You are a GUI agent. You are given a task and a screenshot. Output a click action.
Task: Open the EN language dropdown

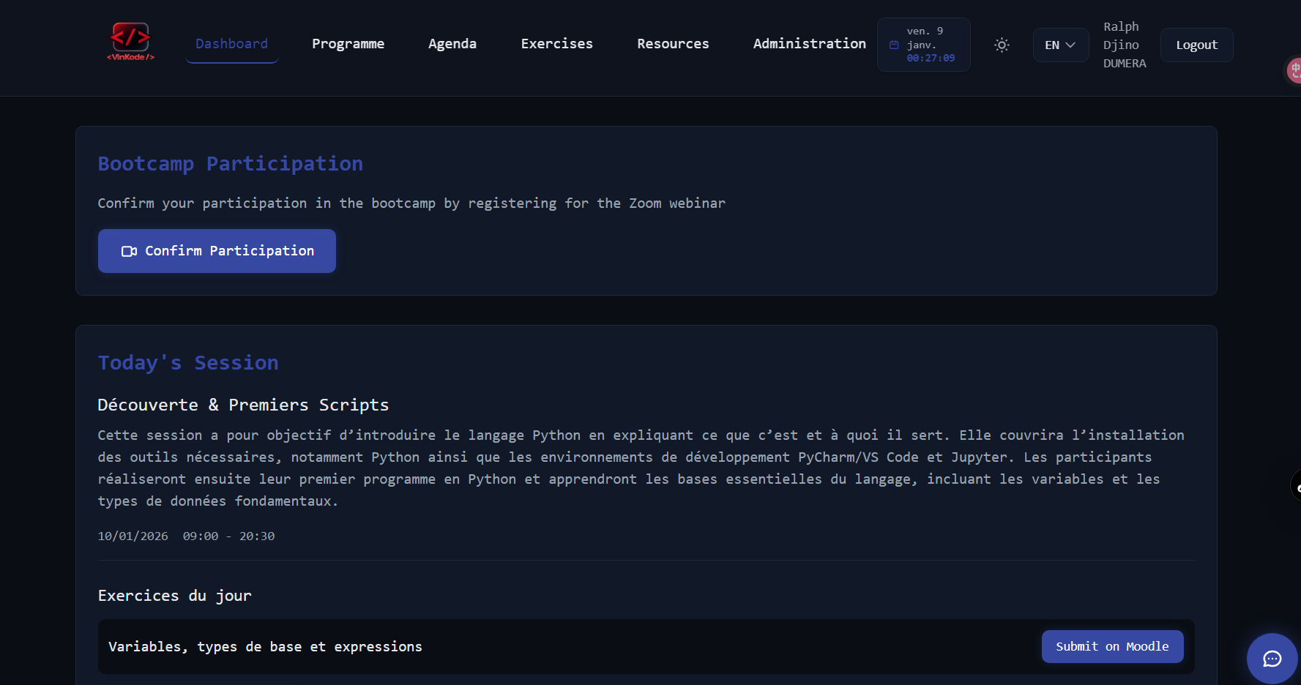point(1060,45)
